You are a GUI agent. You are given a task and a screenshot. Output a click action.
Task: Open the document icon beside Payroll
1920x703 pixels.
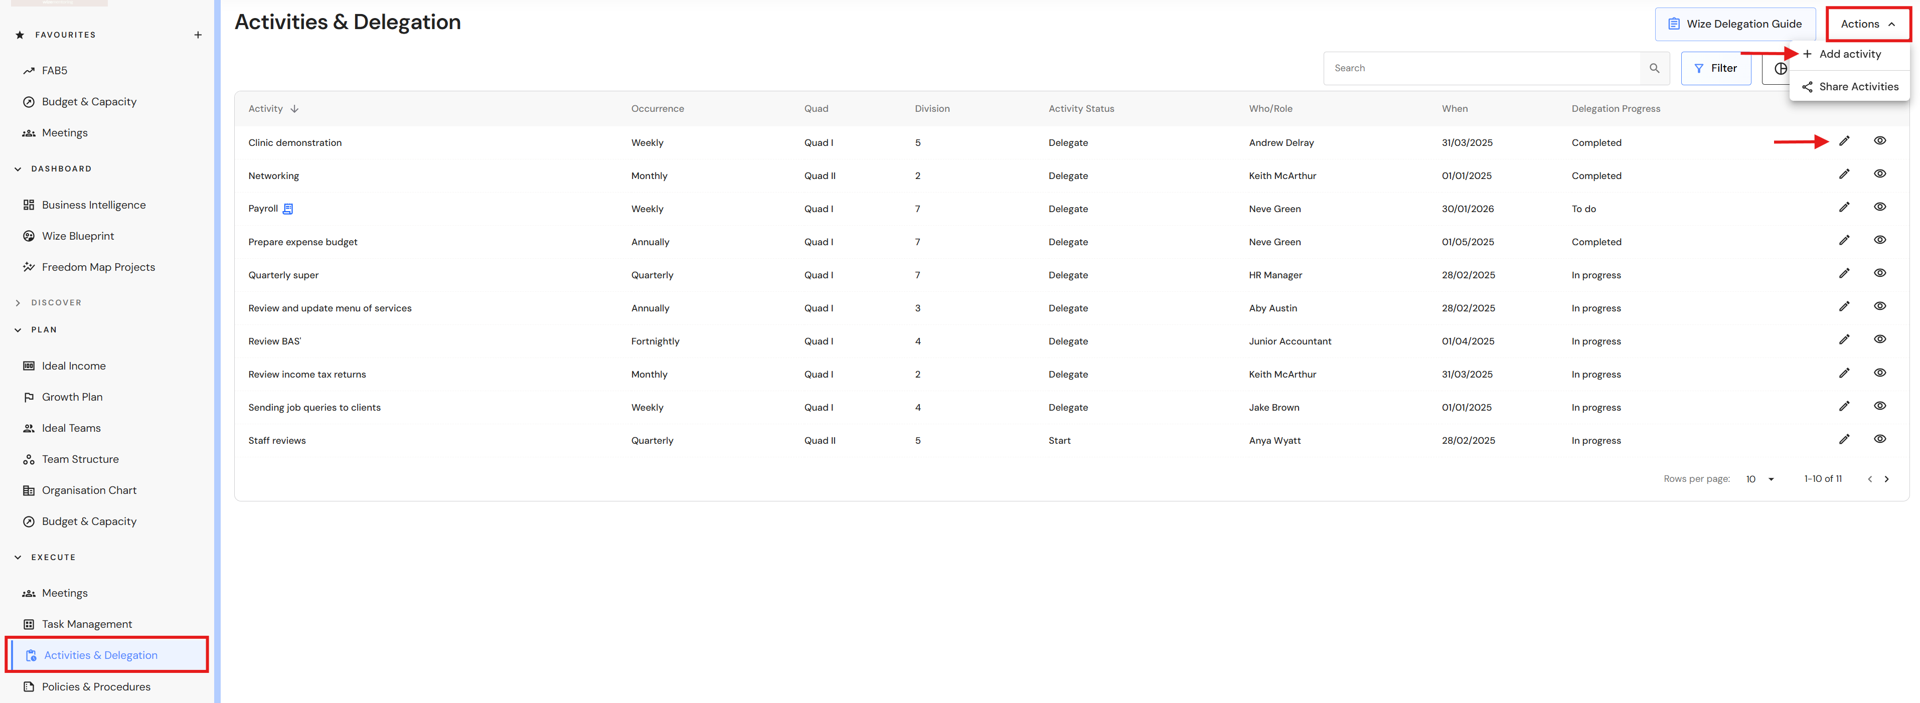click(288, 209)
